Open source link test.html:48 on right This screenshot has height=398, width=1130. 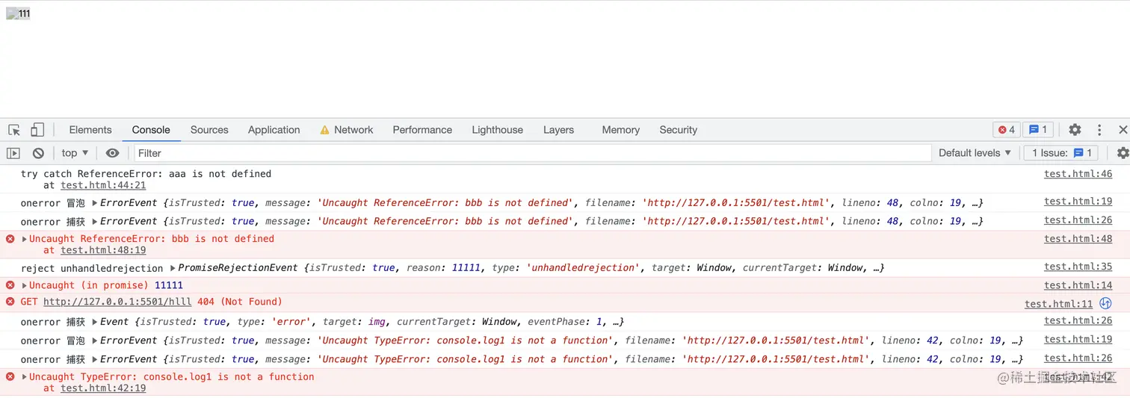pos(1078,239)
